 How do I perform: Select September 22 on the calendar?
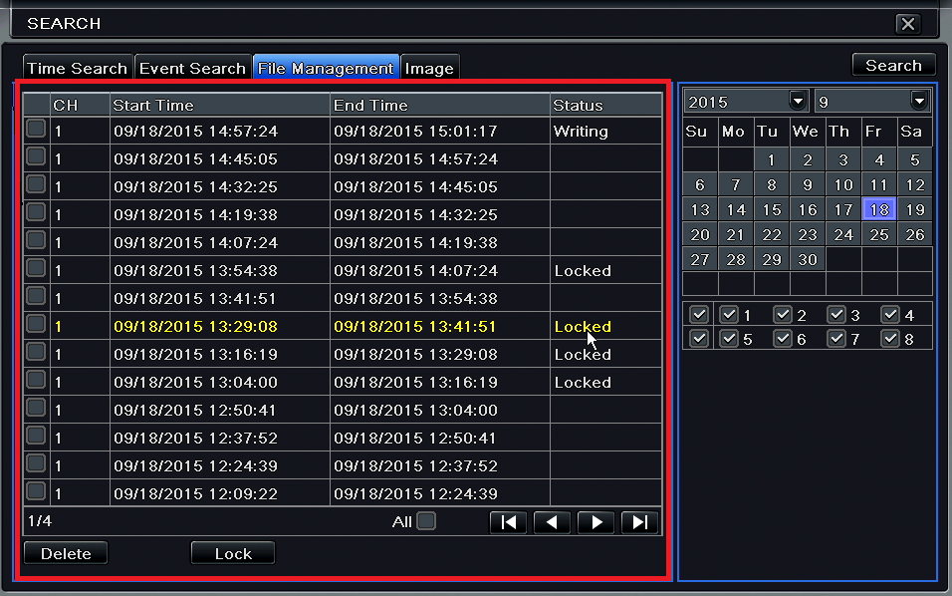(771, 234)
